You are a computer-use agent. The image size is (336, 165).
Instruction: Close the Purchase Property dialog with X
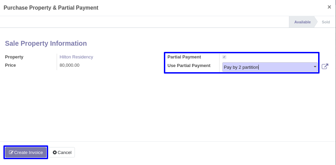click(329, 7)
